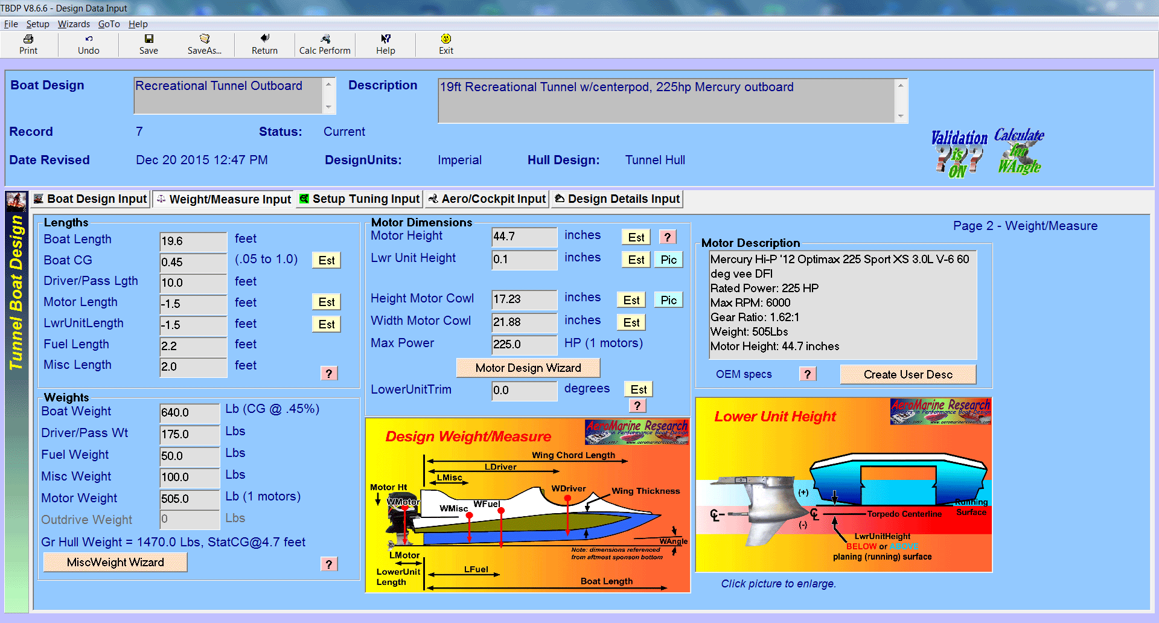Image resolution: width=1159 pixels, height=623 pixels.
Task: Open the Setup menu
Action: [37, 24]
